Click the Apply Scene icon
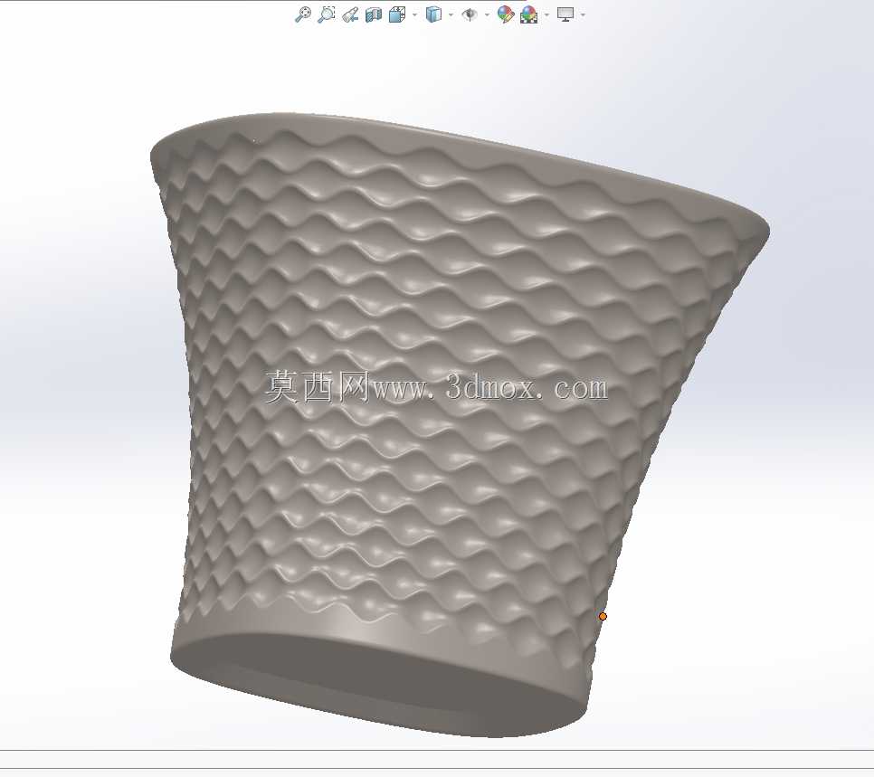Screen dimensions: 874x777 pos(529,14)
